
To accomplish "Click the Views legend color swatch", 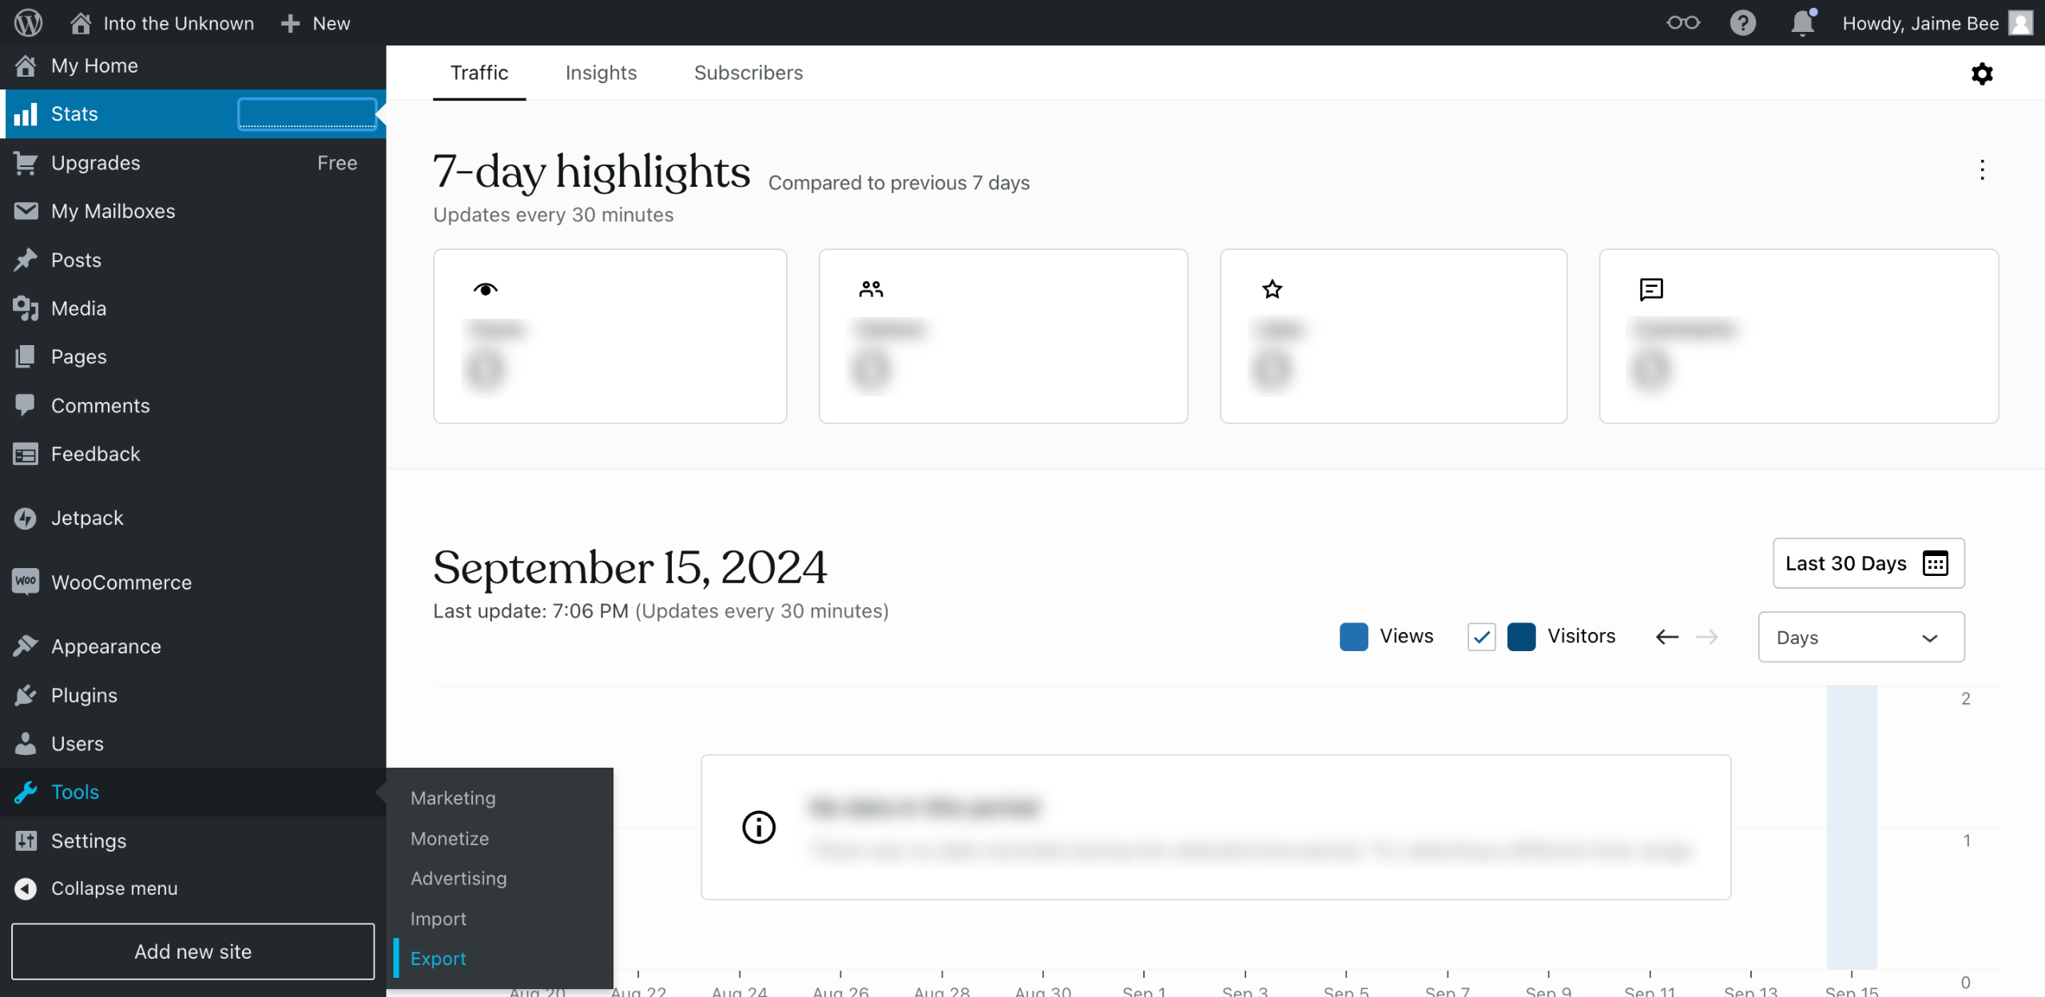I will (x=1353, y=637).
